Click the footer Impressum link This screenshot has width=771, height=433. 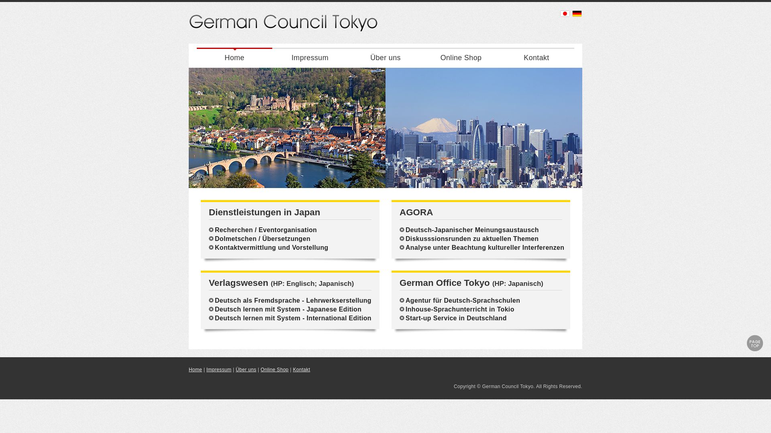(x=219, y=370)
